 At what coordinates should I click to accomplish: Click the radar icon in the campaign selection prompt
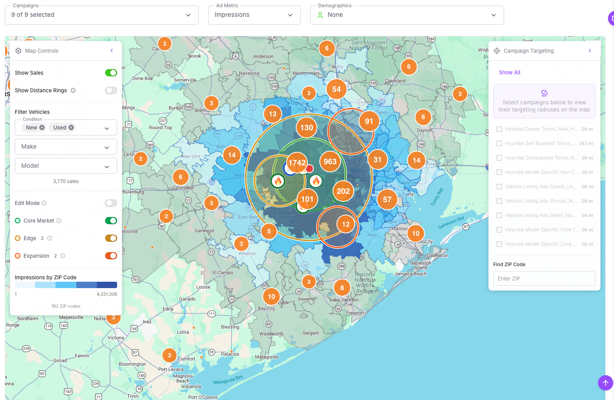coord(544,93)
